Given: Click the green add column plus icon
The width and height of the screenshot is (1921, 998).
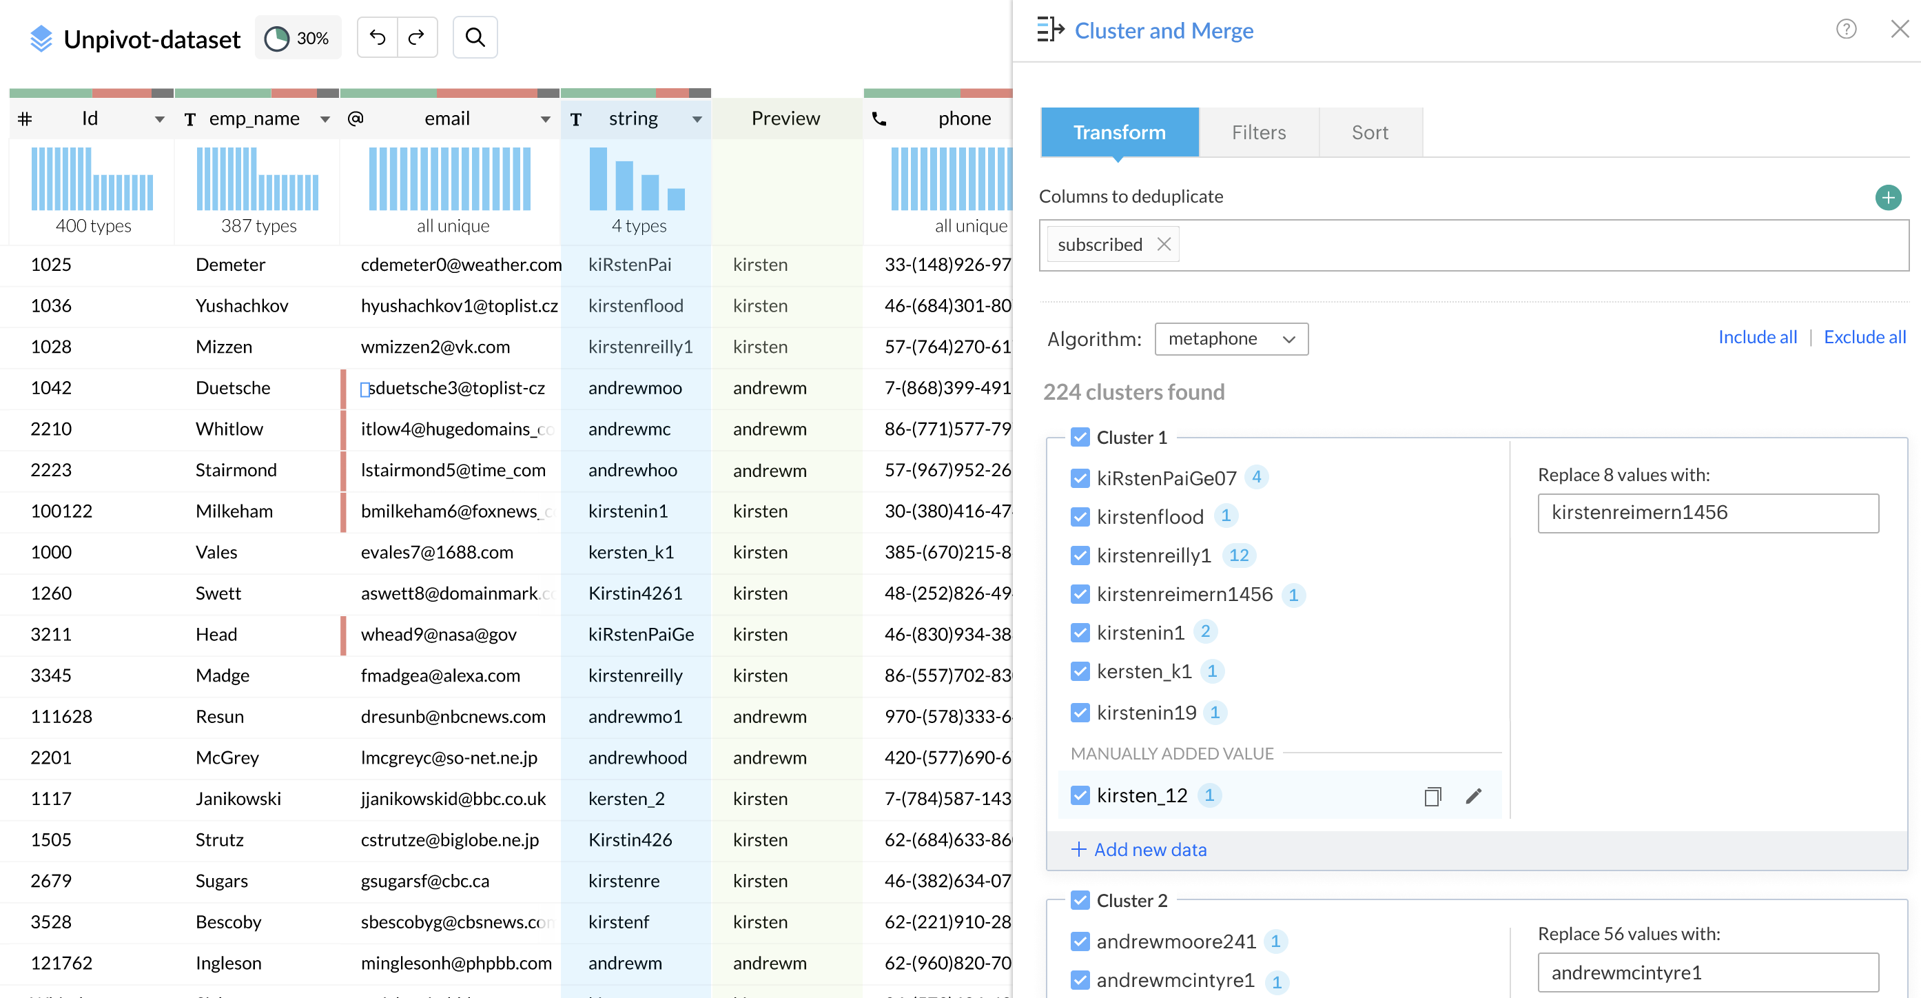Looking at the screenshot, I should click(1887, 197).
